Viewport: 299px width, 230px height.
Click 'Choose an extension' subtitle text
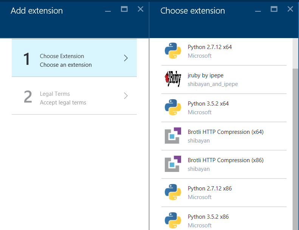[x=66, y=65]
